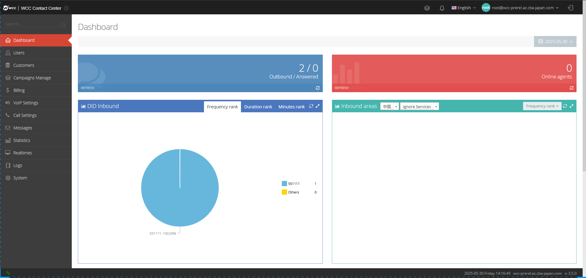Image resolution: width=586 pixels, height=278 pixels.
Task: Refresh the Online agents card icon
Action: click(x=572, y=88)
